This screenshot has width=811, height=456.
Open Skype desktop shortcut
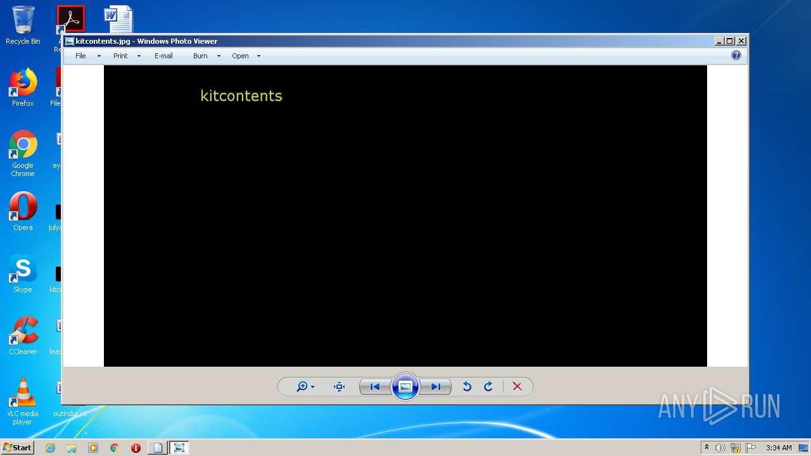coord(23,274)
